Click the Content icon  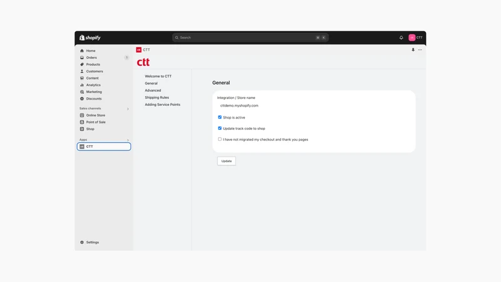click(x=82, y=78)
